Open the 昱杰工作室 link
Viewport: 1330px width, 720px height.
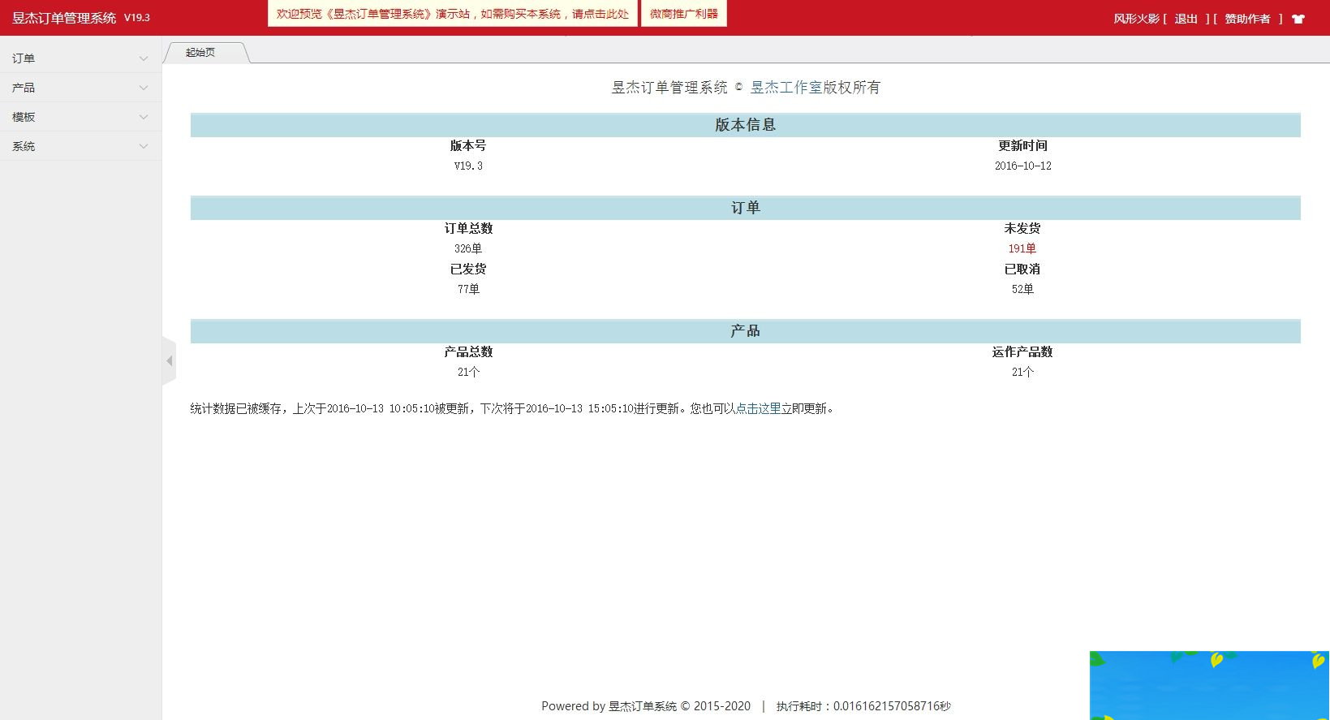tap(786, 88)
